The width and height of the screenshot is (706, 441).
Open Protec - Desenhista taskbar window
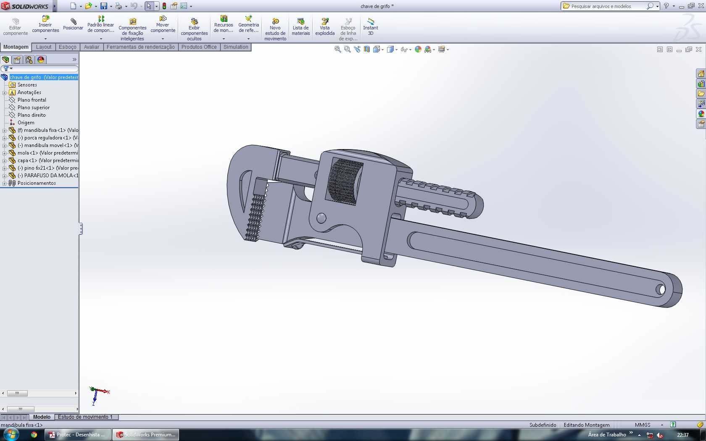coord(78,435)
